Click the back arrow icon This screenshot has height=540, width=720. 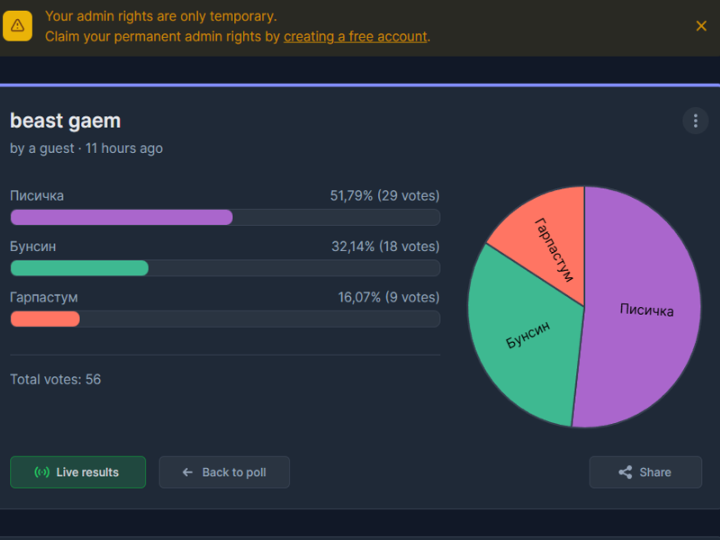tap(187, 472)
